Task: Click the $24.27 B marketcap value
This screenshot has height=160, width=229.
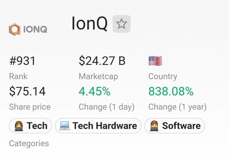Action: pyautogui.click(x=102, y=61)
